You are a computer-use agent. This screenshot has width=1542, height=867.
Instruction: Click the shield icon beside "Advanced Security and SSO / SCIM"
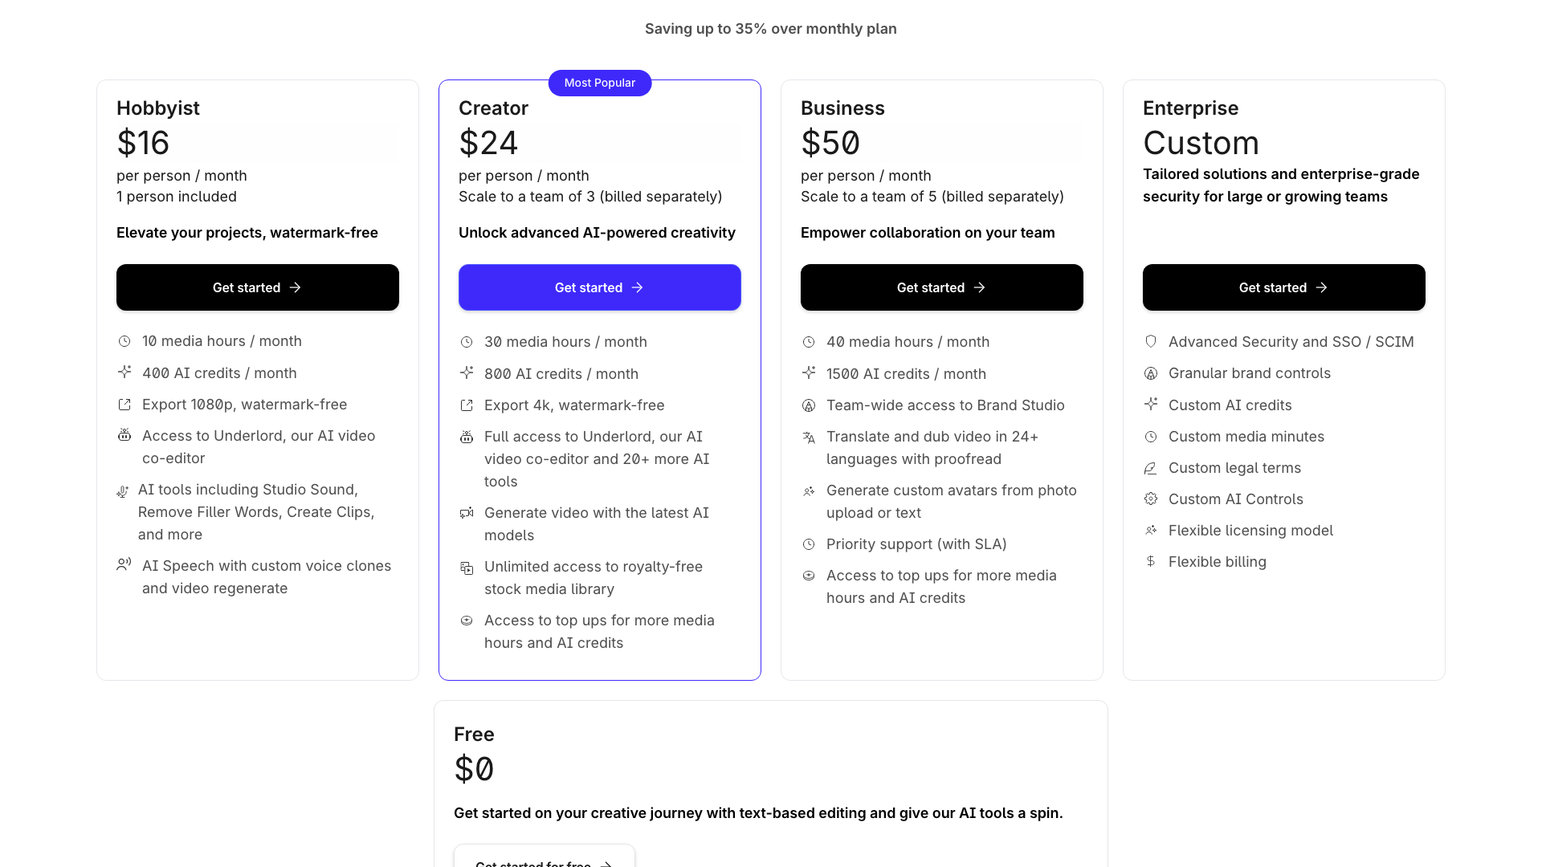point(1151,340)
